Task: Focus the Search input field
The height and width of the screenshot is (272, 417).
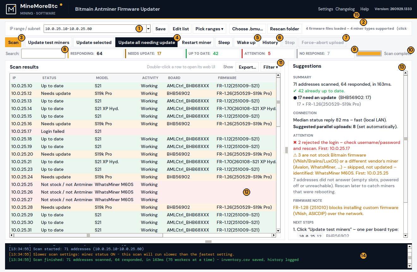Action: point(43,53)
